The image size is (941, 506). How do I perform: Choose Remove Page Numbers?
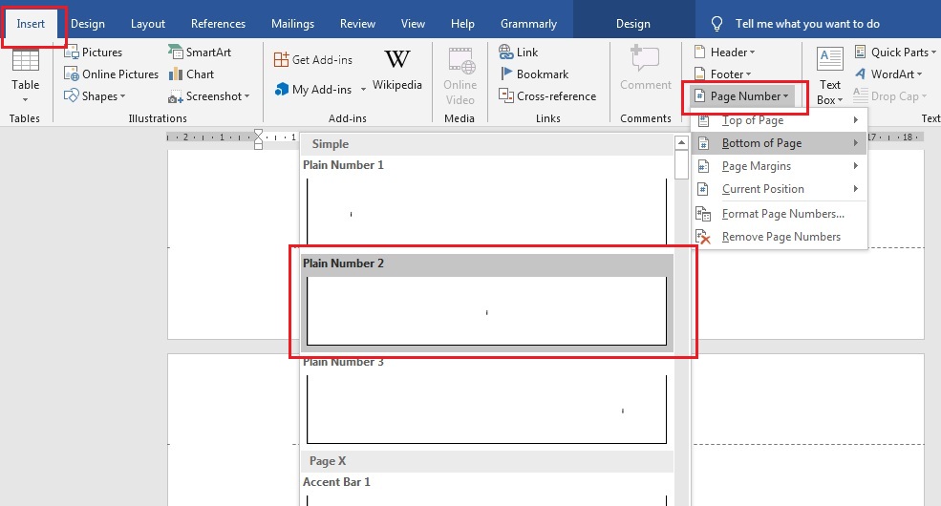tap(779, 237)
